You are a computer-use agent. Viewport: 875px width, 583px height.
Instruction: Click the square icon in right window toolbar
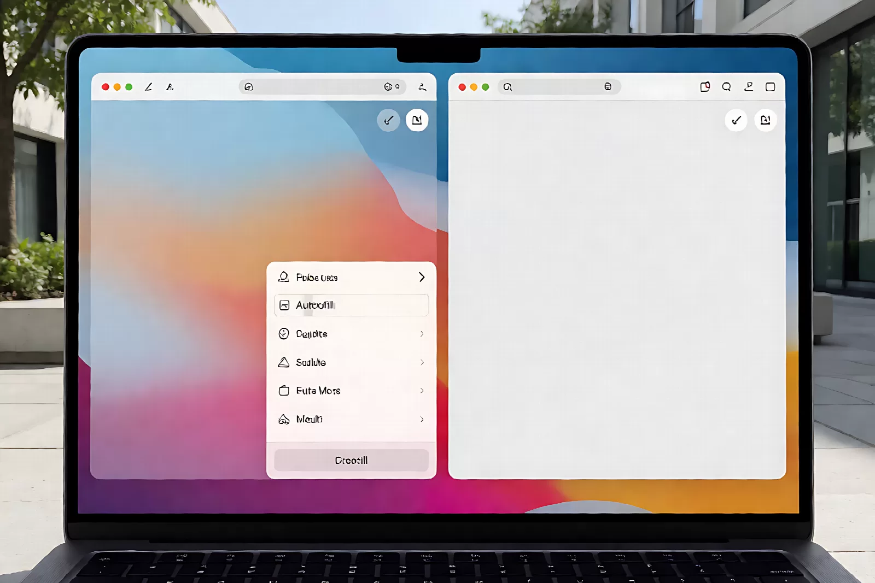pyautogui.click(x=770, y=87)
